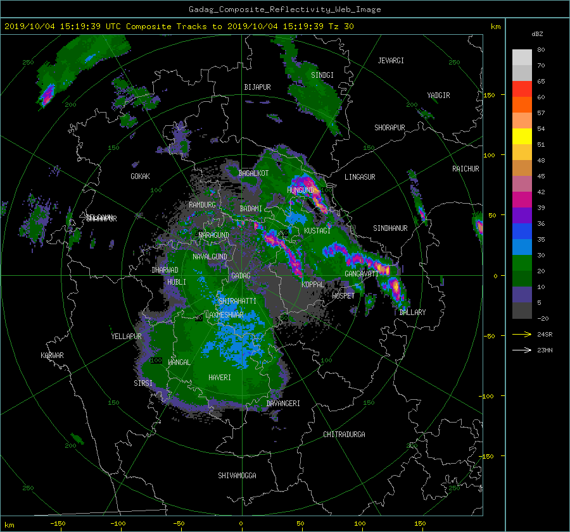This screenshot has width=570, height=532.
Task: Click the HOSPET city label
Action: (x=343, y=296)
